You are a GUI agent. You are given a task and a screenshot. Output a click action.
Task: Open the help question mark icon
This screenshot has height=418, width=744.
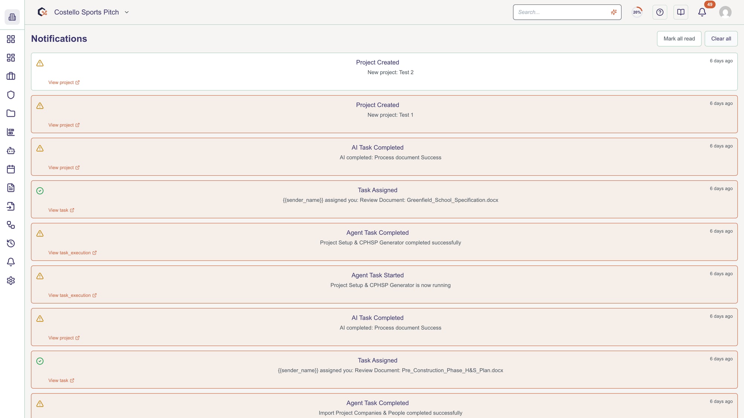[x=660, y=12]
